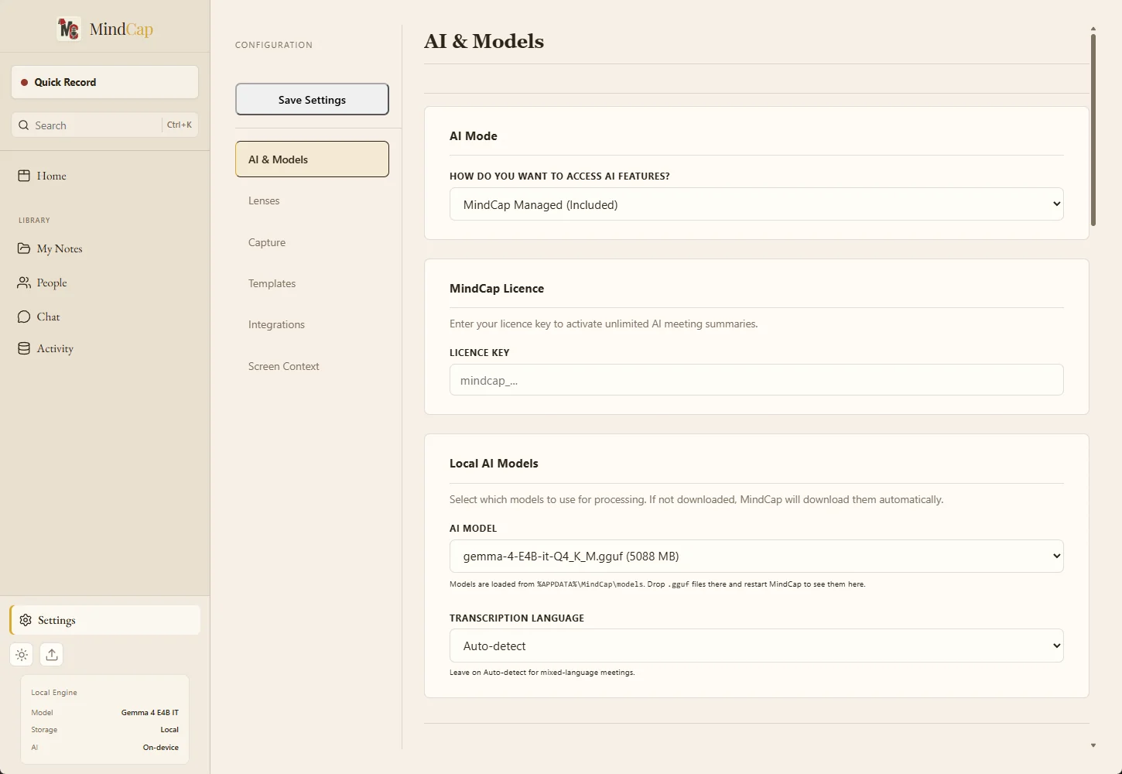The width and height of the screenshot is (1122, 774).
Task: Click the scrollbar down arrow
Action: [x=1093, y=745]
